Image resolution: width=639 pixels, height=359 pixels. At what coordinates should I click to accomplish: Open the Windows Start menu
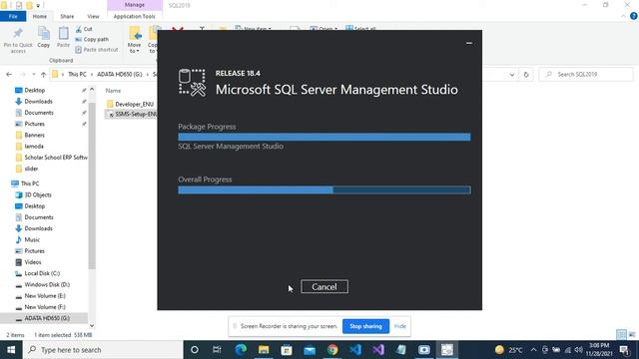click(x=11, y=350)
